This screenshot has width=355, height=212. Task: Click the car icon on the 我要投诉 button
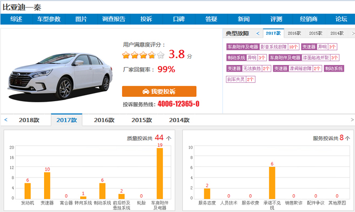(x=146, y=91)
